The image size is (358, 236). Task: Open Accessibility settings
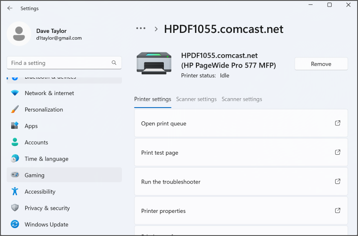[64, 192]
